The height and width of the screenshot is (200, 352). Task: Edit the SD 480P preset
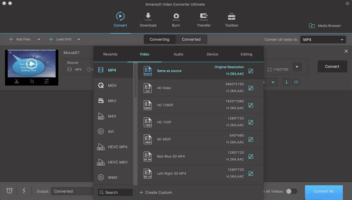click(251, 139)
